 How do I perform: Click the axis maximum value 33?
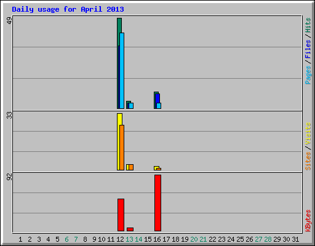point(9,116)
